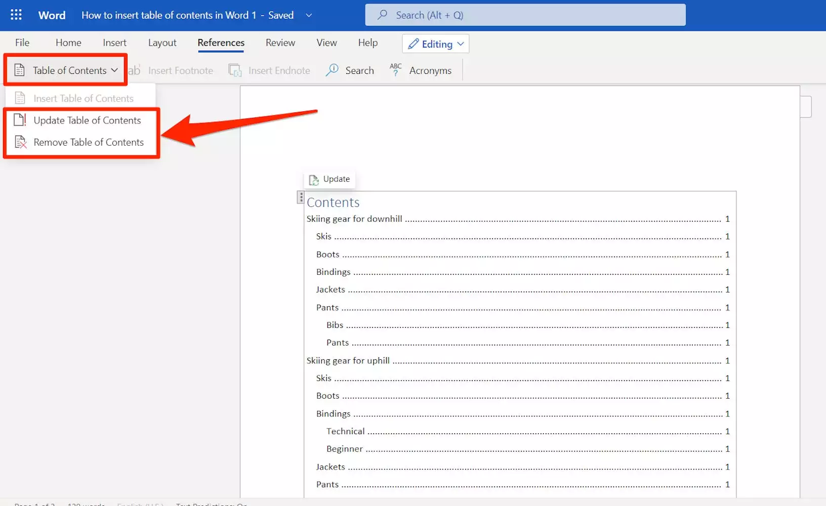The image size is (826, 506).
Task: Choose Update Table of Contents menu item
Action: click(87, 120)
